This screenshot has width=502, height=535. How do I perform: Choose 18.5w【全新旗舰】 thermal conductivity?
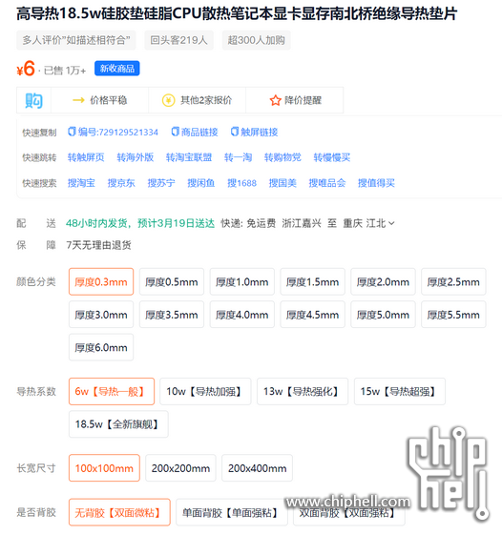pyautogui.click(x=118, y=424)
